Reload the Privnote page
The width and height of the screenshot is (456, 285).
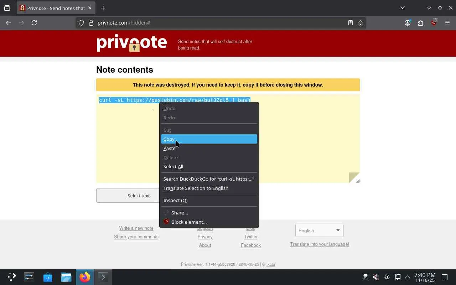click(x=34, y=23)
